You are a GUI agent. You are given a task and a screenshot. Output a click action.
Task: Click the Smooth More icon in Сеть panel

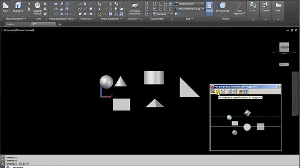45,4
